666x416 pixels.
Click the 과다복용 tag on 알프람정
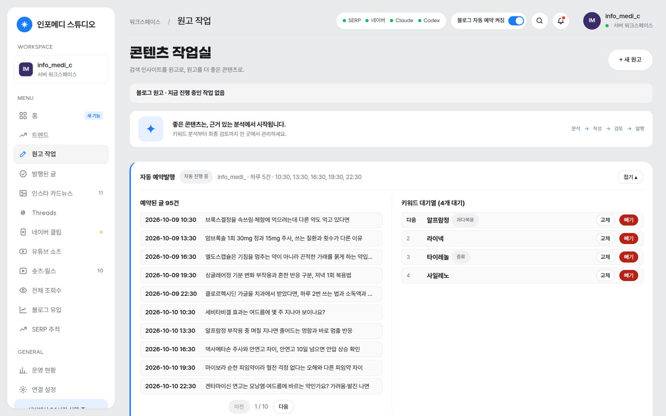coord(465,220)
